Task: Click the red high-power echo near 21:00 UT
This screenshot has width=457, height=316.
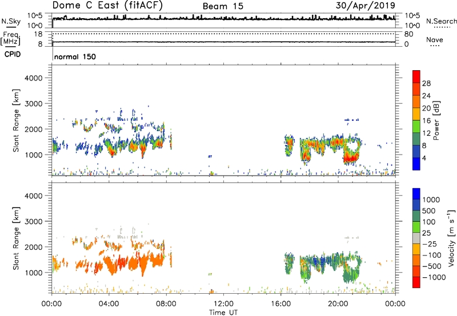Action: tap(351, 159)
